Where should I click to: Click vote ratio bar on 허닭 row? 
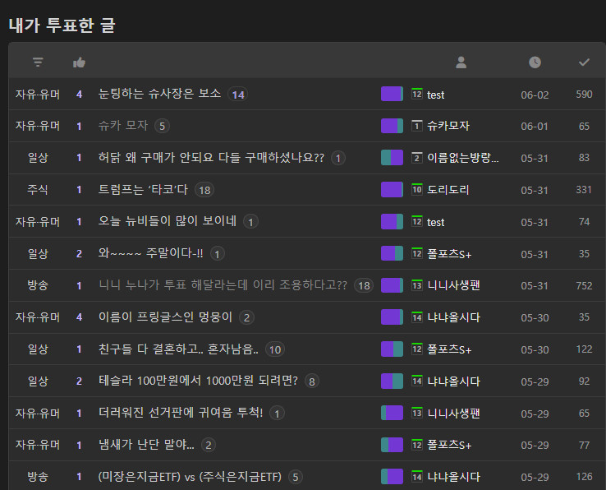point(392,158)
